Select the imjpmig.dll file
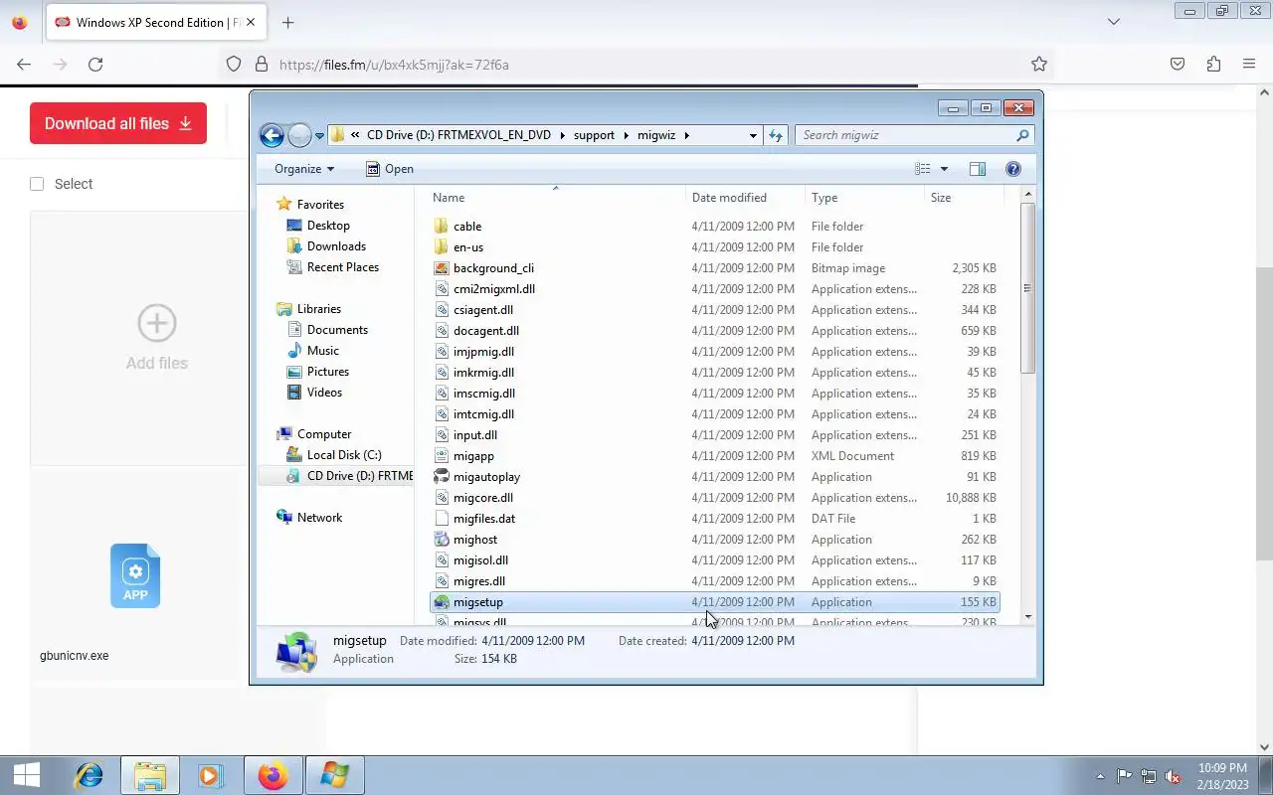 coord(483,352)
